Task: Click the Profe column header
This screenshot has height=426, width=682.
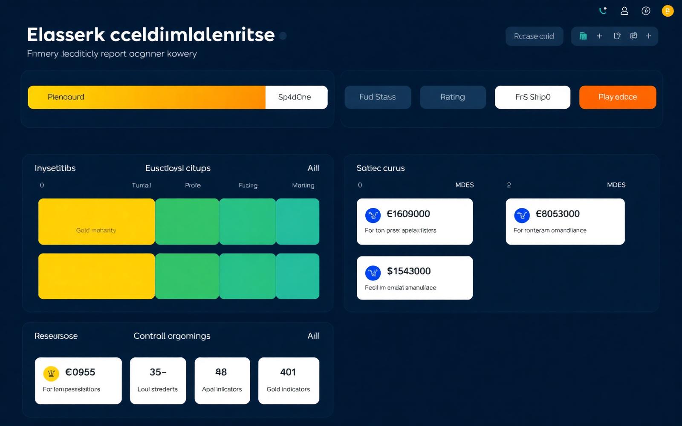Action: 193,185
